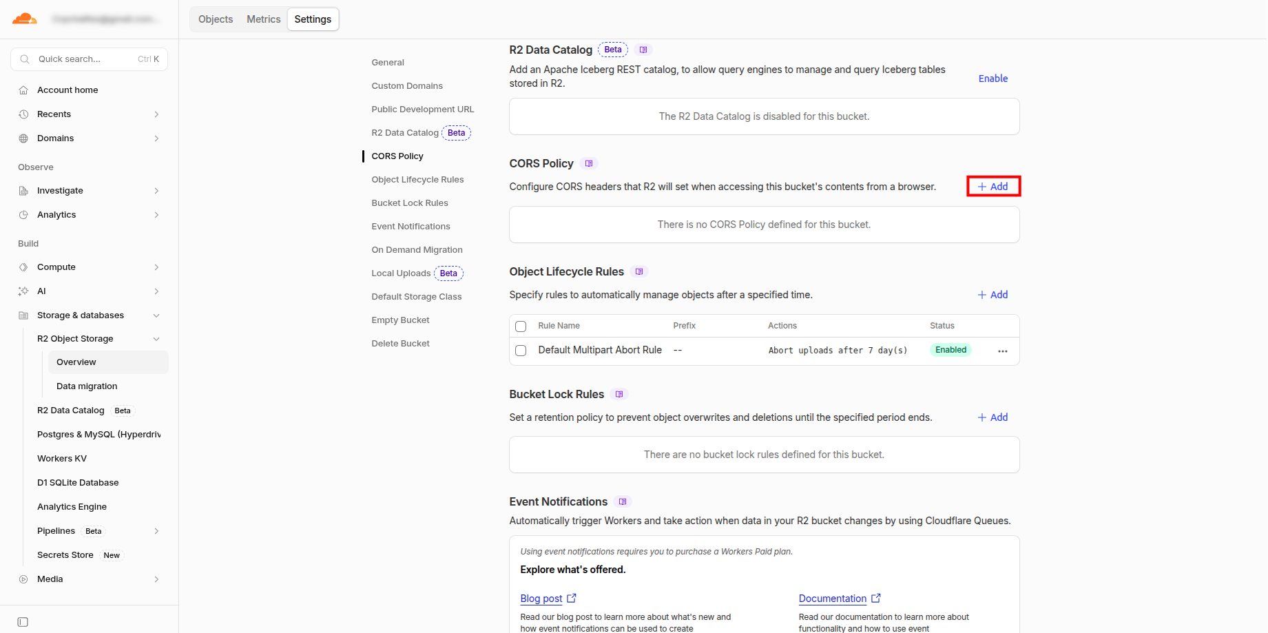This screenshot has height=633, width=1268.
Task: Jump to General settings section
Action: (388, 63)
